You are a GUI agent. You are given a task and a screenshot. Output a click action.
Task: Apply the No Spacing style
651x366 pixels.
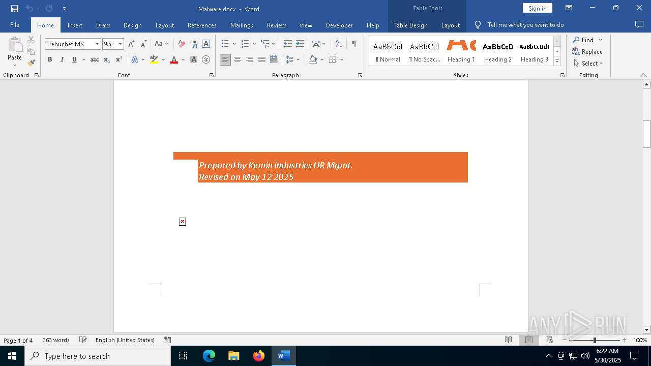pyautogui.click(x=425, y=52)
